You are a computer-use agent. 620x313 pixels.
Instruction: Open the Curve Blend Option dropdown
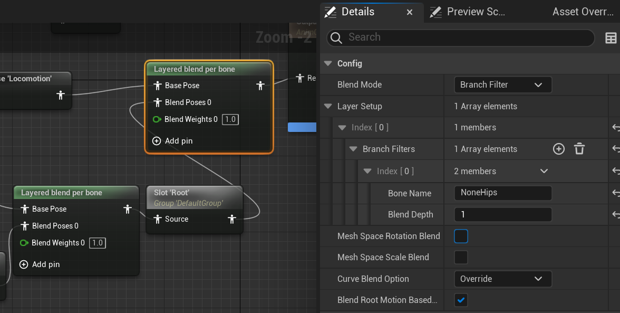(502, 279)
